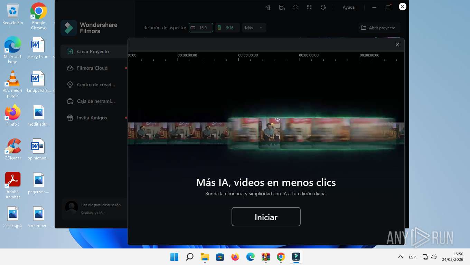Click the Wondershare Filmora logo
This screenshot has height=265, width=470.
pyautogui.click(x=89, y=28)
